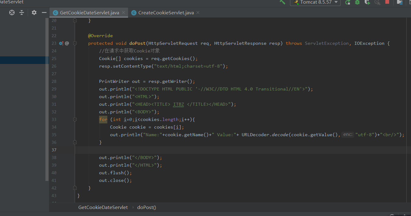Click the "text/html;charset=utf-8" string
411x216 pixels.
click(x=188, y=66)
